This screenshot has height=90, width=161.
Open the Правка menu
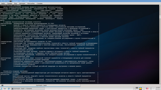pos(10,3)
